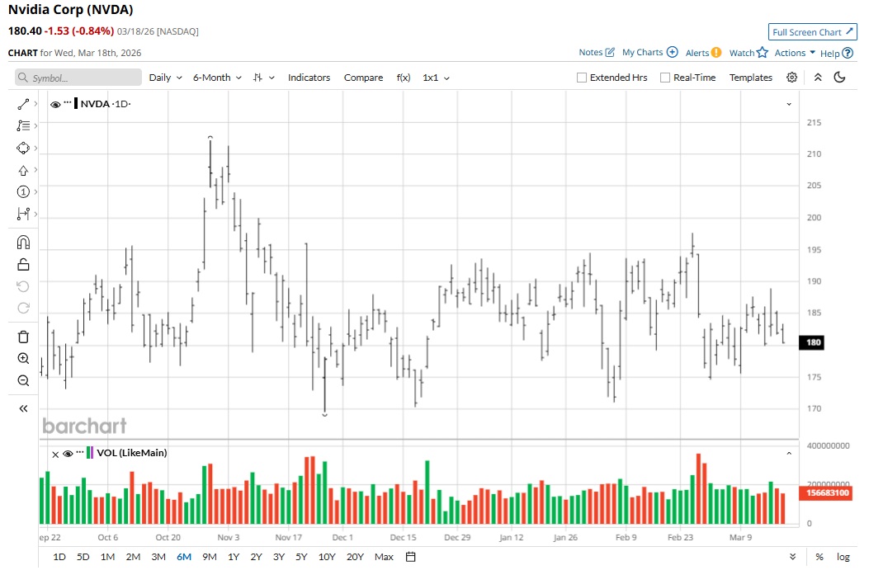The image size is (883, 575).
Task: Open Help link
Action: [837, 54]
